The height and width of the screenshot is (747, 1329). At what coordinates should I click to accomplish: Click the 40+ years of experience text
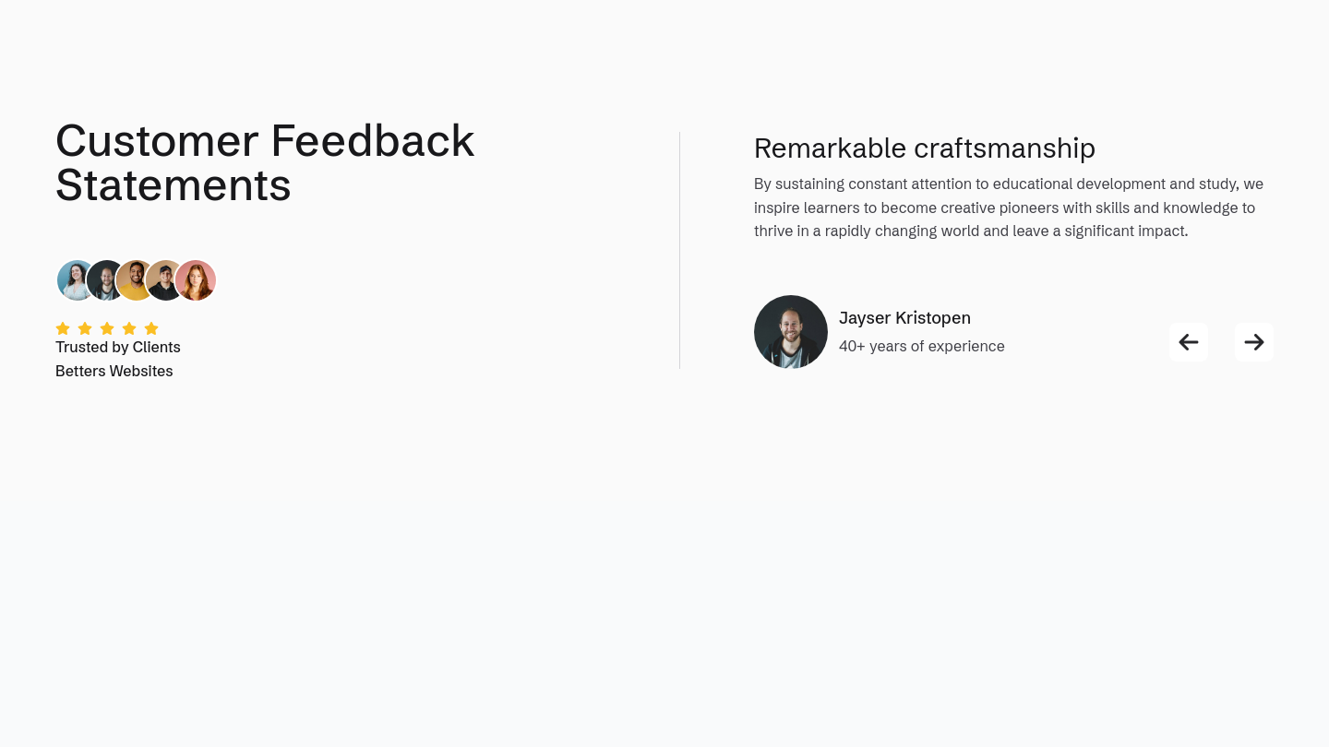click(922, 346)
